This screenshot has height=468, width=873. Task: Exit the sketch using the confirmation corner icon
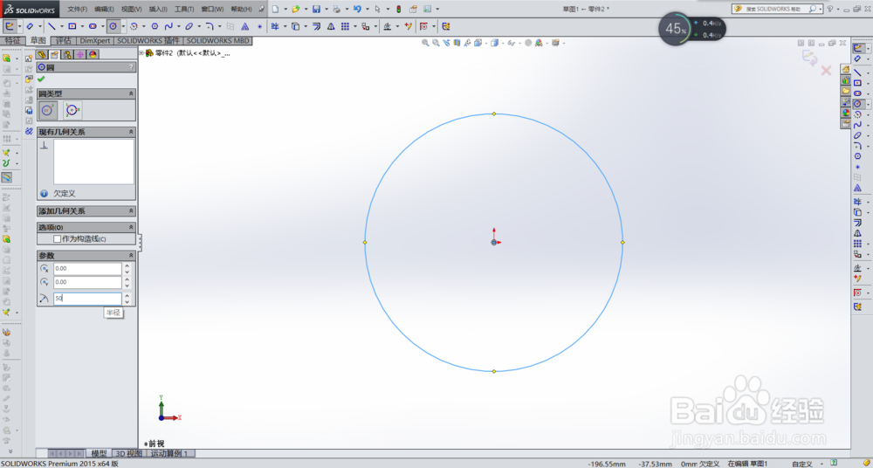(809, 58)
